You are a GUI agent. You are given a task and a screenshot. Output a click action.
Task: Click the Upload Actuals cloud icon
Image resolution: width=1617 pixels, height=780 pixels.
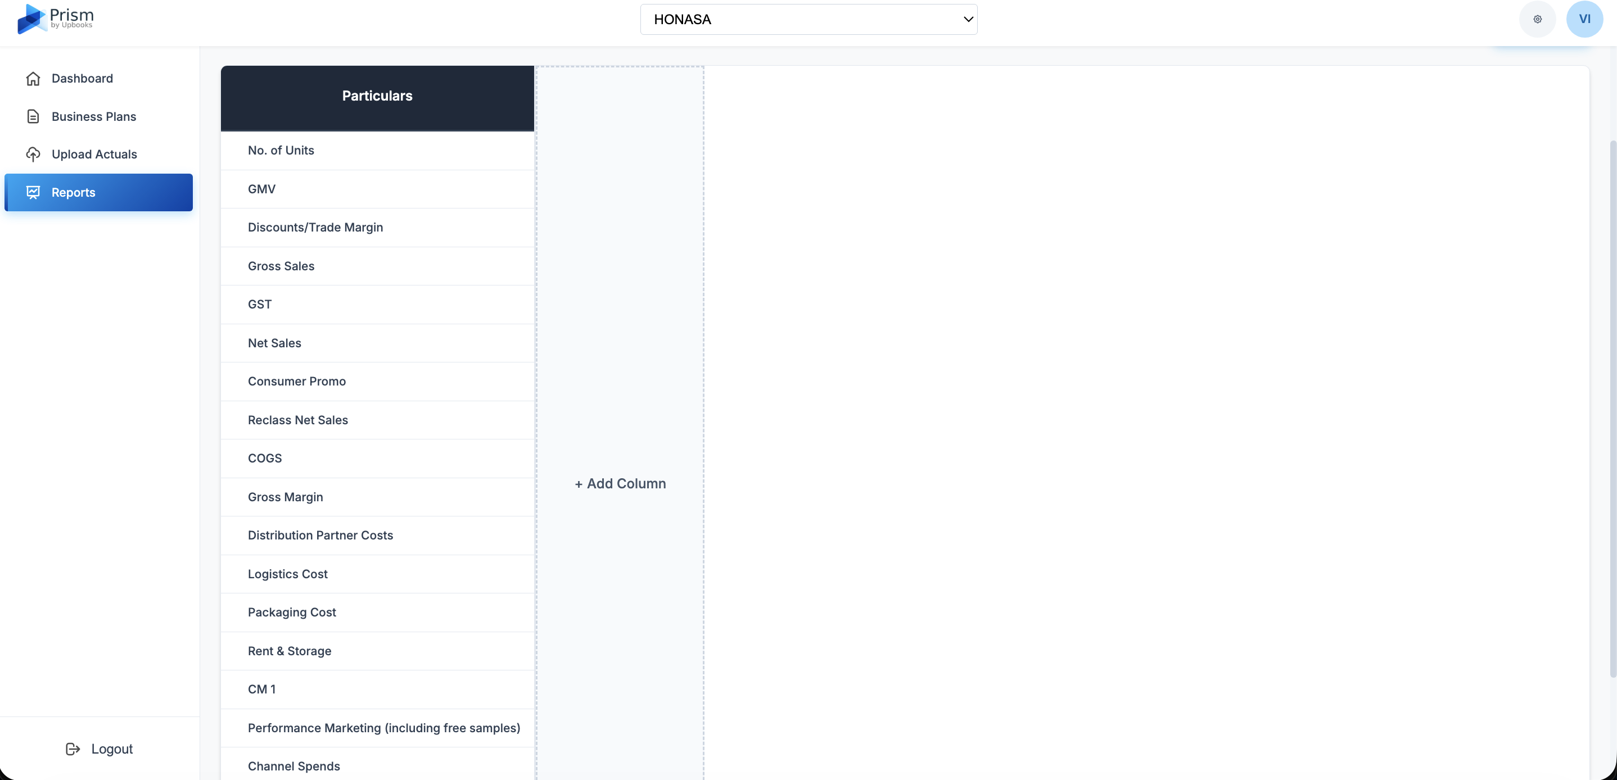(33, 155)
